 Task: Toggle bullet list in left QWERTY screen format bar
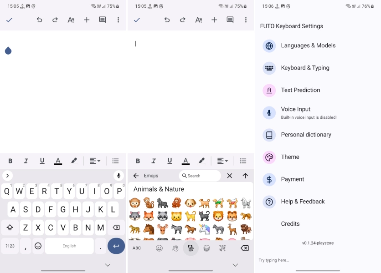(x=115, y=161)
